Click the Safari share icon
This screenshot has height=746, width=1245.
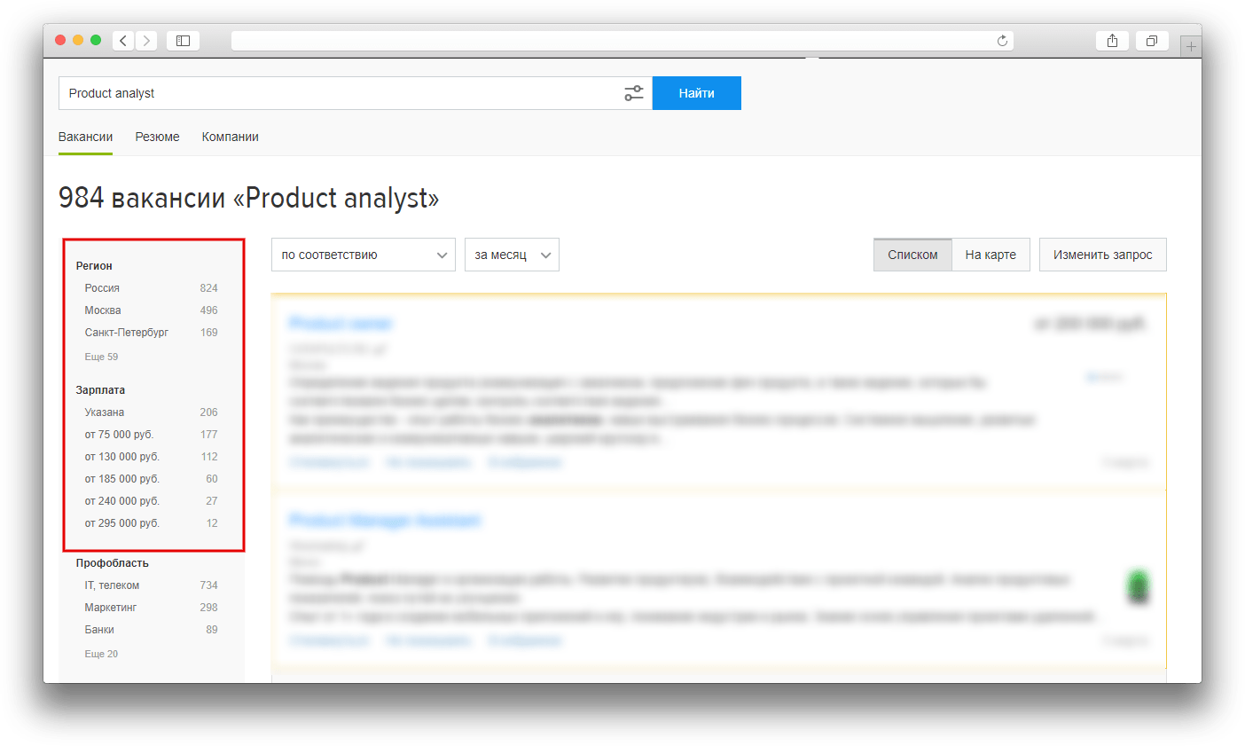(1112, 41)
